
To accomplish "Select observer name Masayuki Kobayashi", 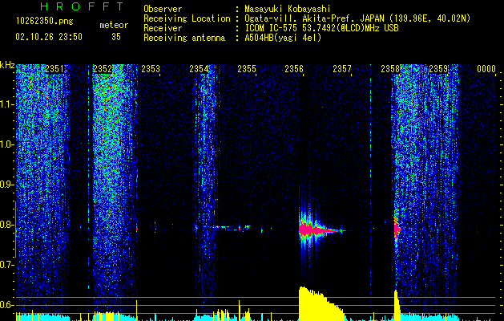I will [x=288, y=9].
